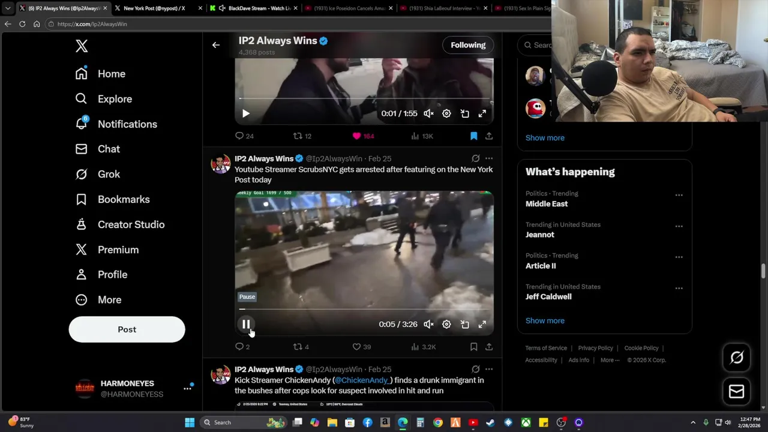
Task: Reply to the ScrubsNYC arrested post
Action: coord(242,347)
